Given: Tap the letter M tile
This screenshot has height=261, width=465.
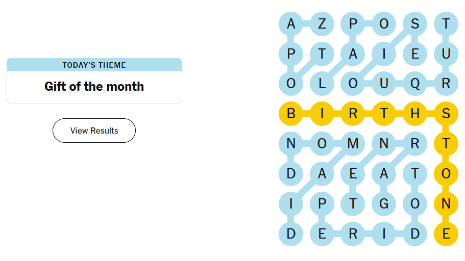Looking at the screenshot, I should point(353,144).
